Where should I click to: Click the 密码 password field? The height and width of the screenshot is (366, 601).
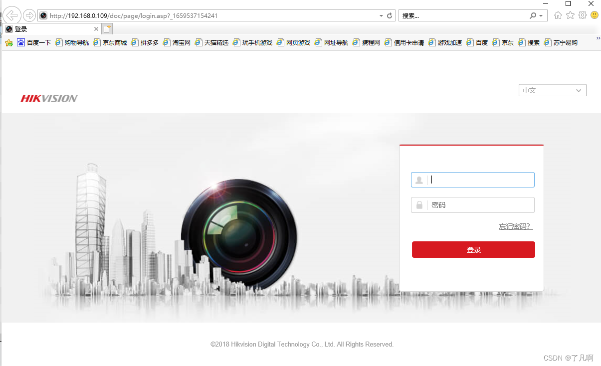click(x=472, y=205)
